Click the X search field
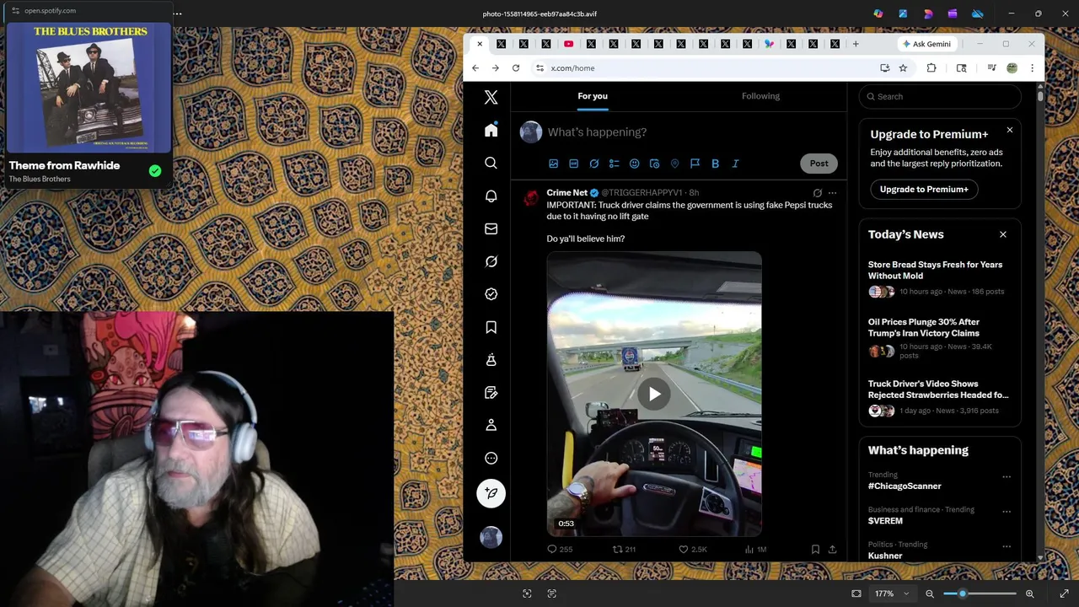 [x=940, y=96]
